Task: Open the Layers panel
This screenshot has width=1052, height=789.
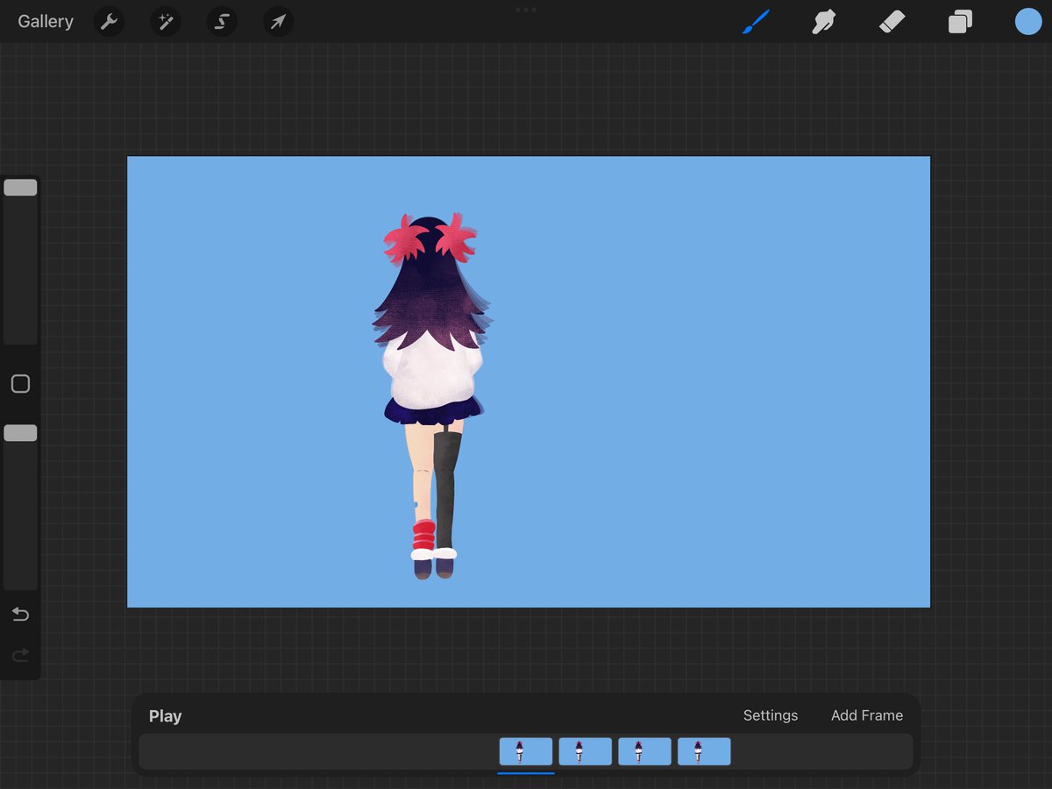Action: 960,22
